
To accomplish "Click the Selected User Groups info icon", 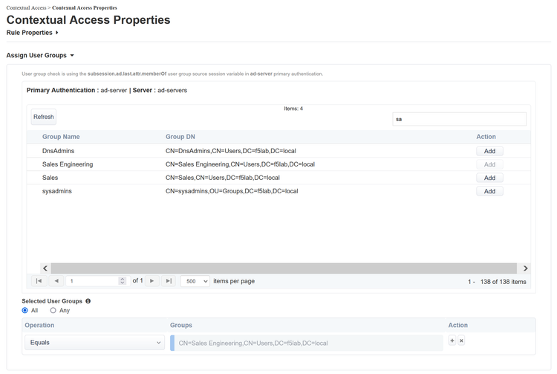I will tap(88, 301).
